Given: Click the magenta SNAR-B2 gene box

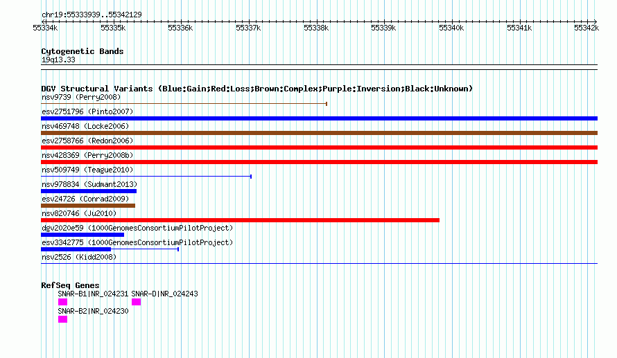Looking at the screenshot, I should click(62, 319).
